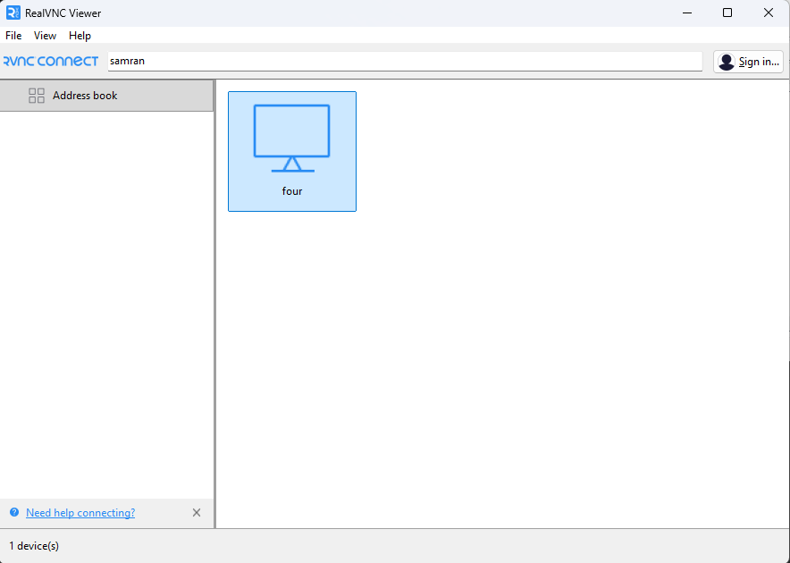
Task: Click the blue question mark help icon
Action: (13, 512)
